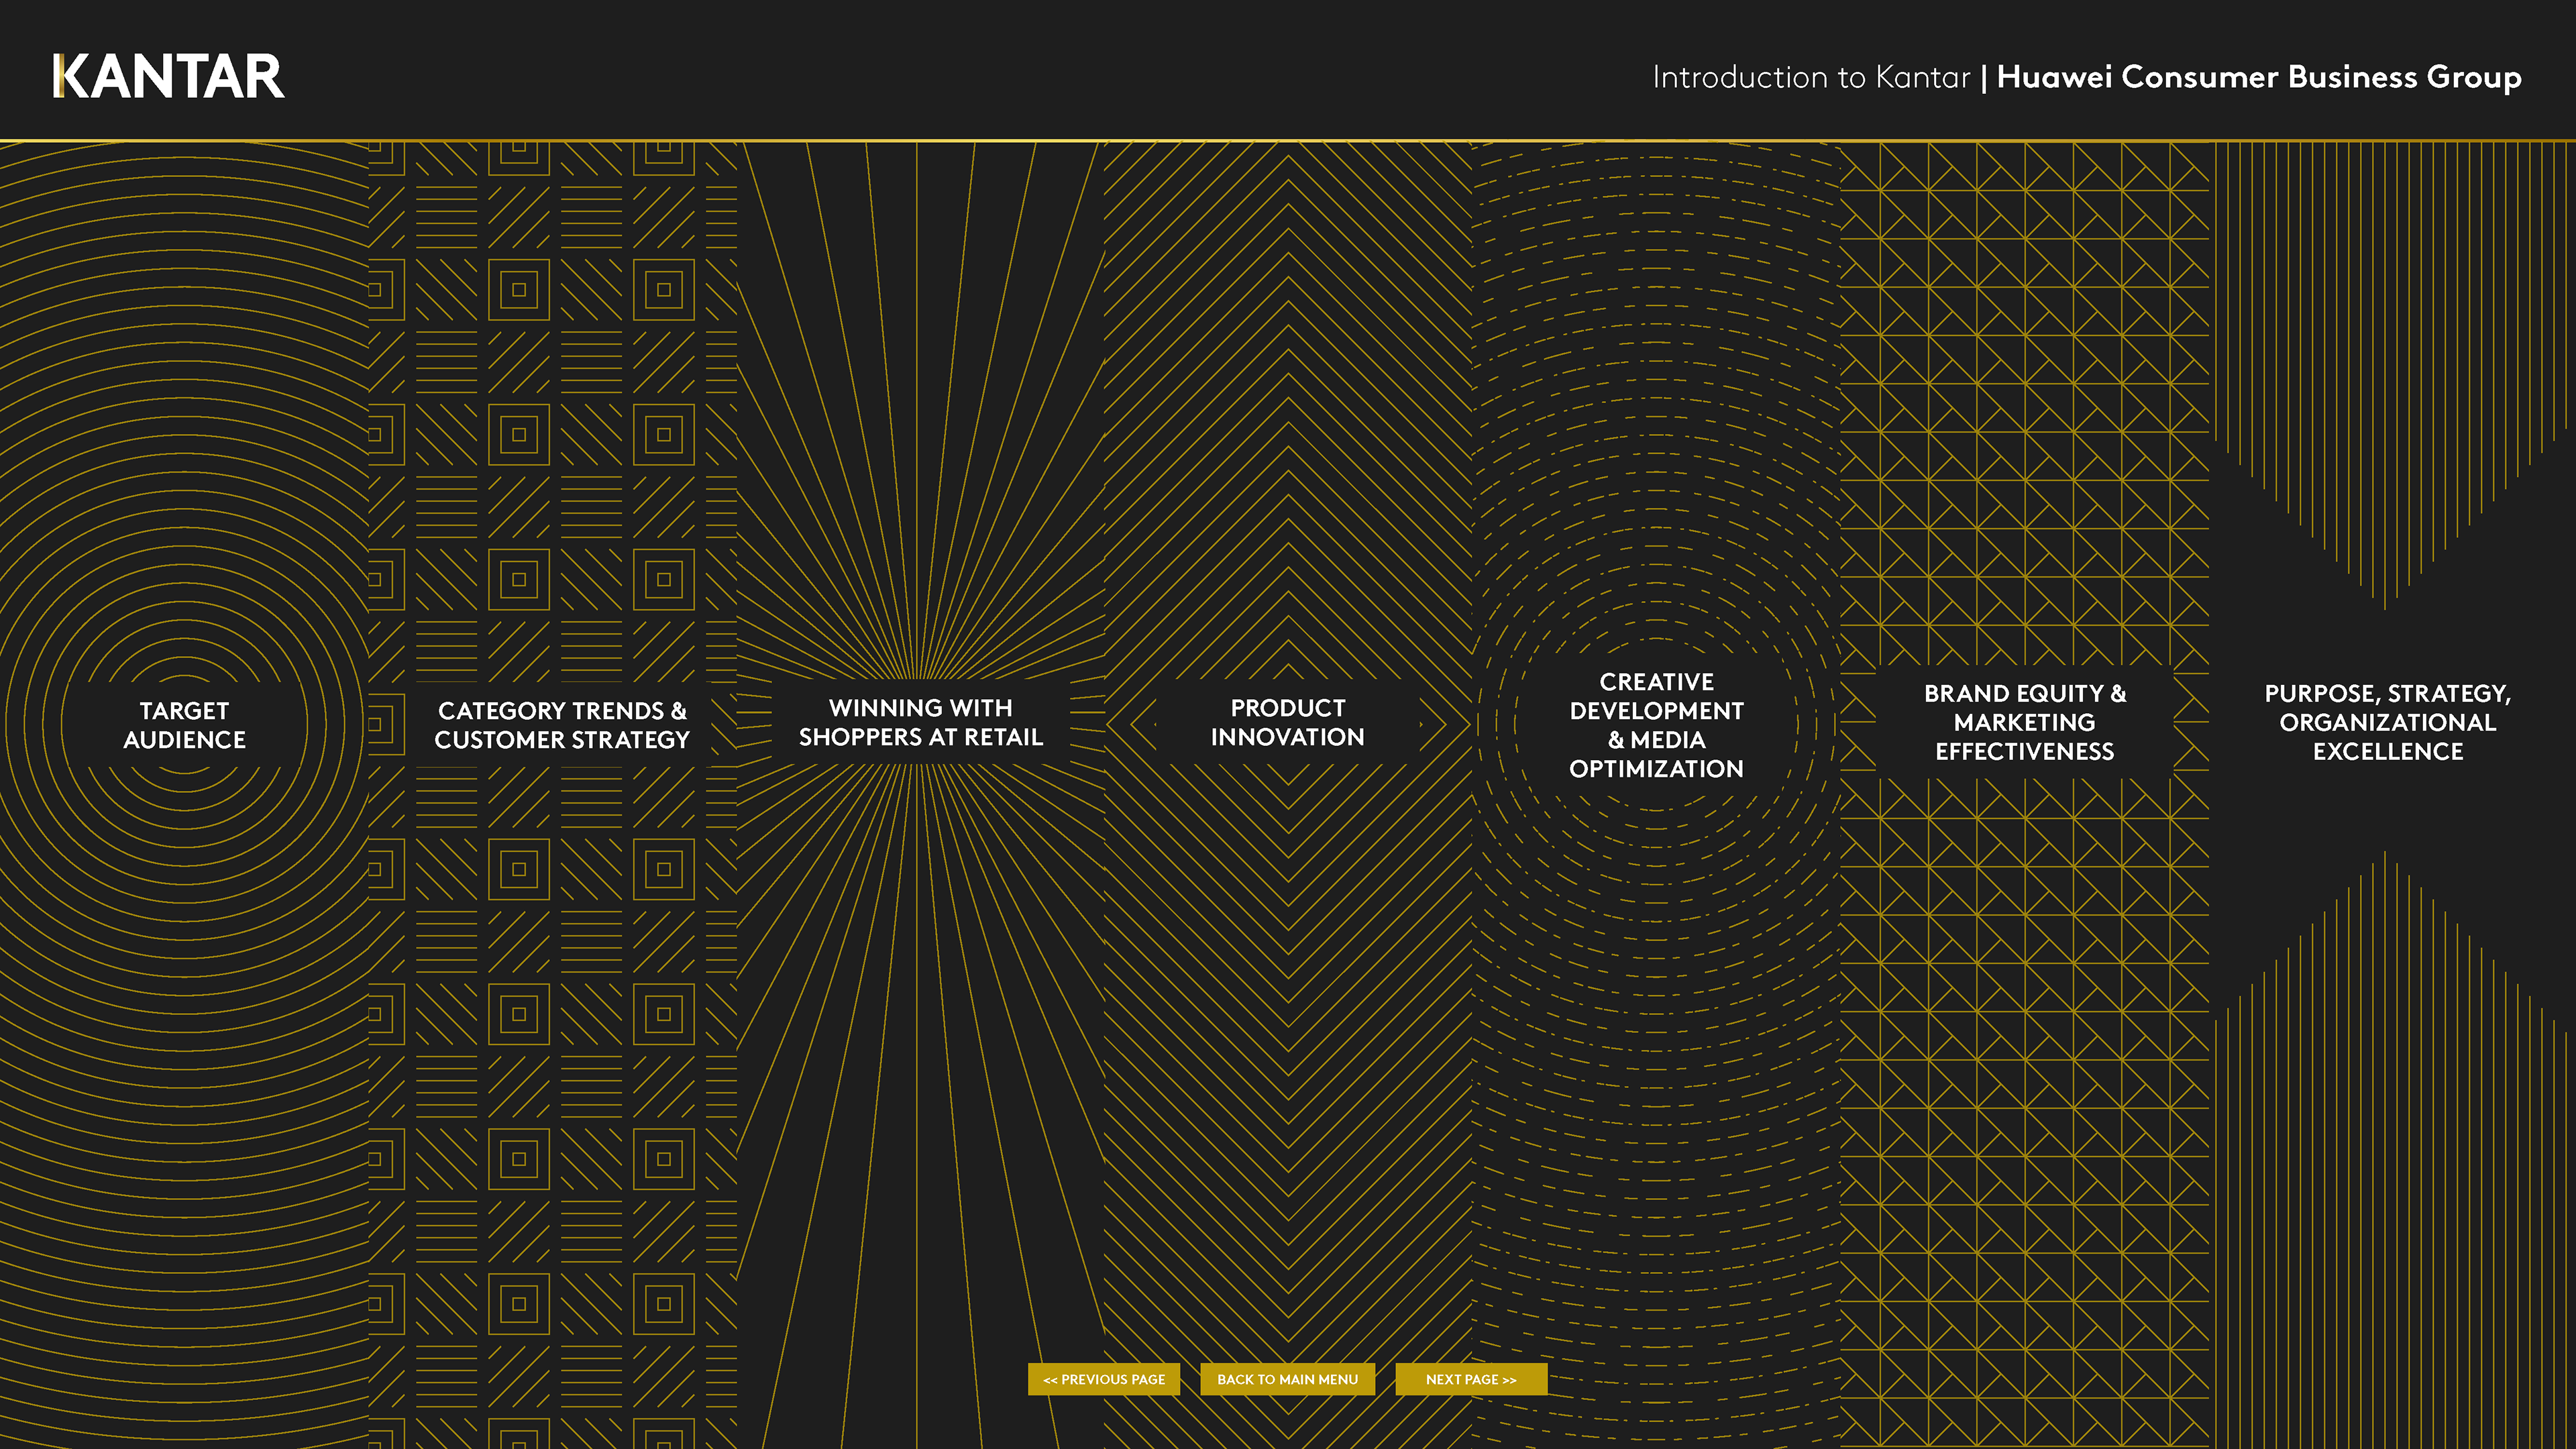Click the Back To Main Menu button

1287,1379
